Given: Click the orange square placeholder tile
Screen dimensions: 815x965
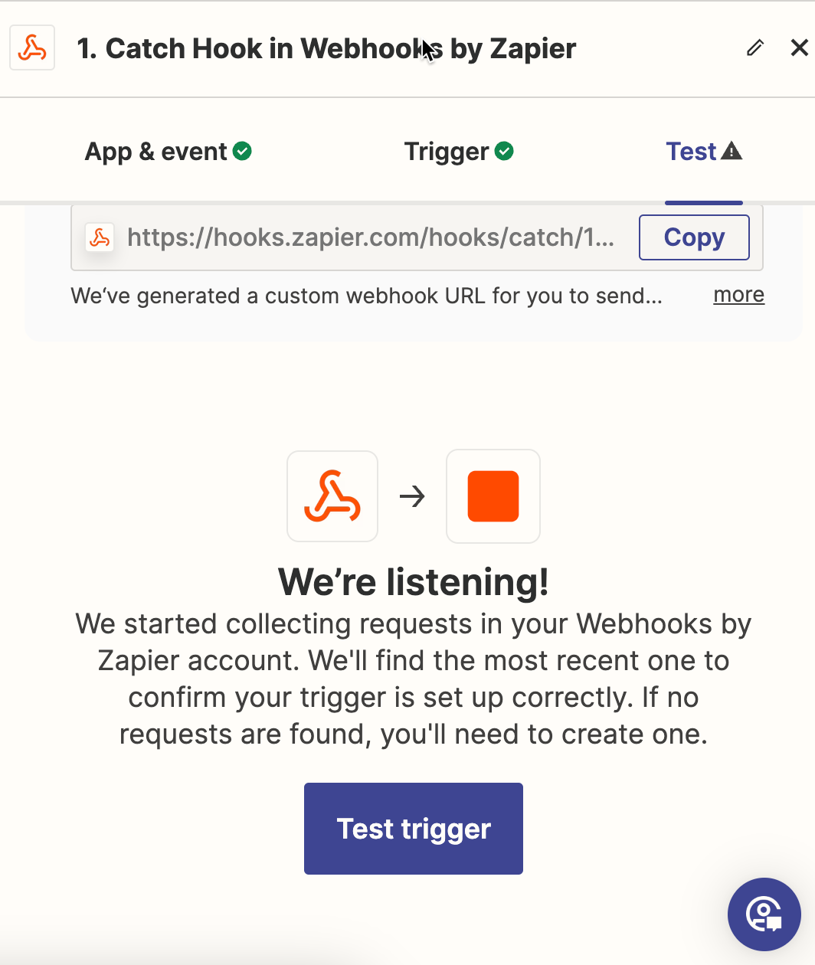Looking at the screenshot, I should click(x=493, y=496).
